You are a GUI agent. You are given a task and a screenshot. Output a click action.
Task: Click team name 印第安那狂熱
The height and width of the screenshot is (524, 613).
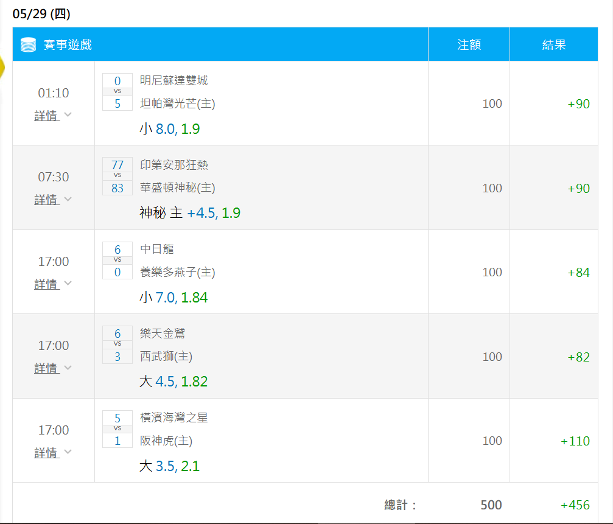[x=174, y=164]
